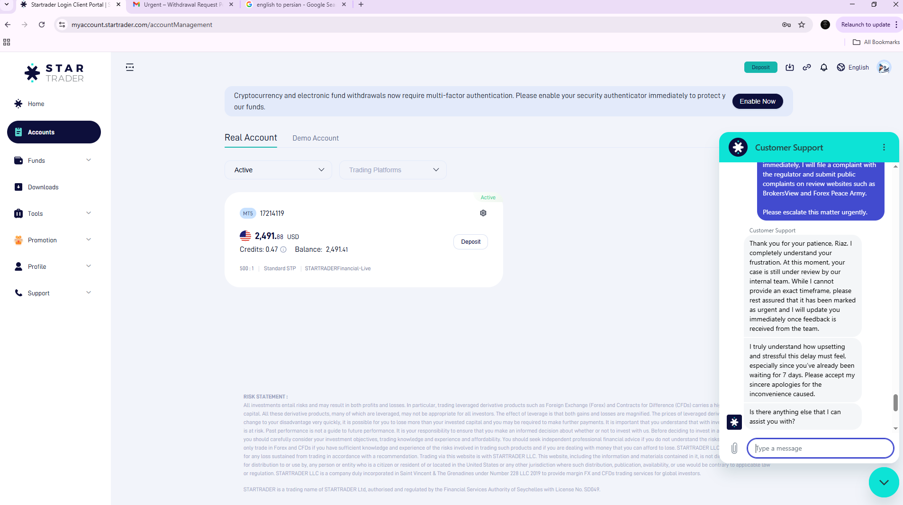
Task: Switch to the Gmail Urgent Withdrawal tab
Action: (183, 5)
